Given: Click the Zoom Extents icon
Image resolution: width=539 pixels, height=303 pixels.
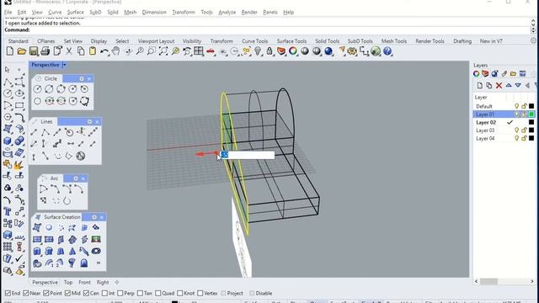Looking at the screenshot, I should pos(163,51).
